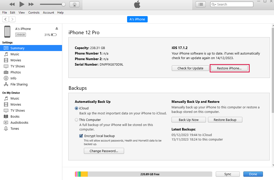Screen dimensions: 274x180
Task: Click the battery level icon
Action: coord(54,35)
